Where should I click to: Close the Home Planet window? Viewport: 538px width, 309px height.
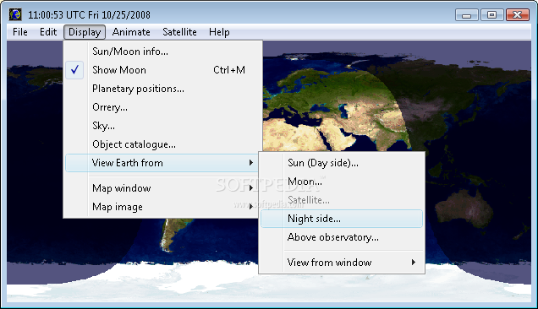click(x=518, y=15)
